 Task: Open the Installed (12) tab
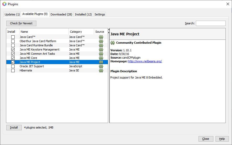(x=83, y=14)
